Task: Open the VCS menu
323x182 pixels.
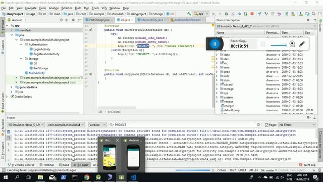Action: (104, 8)
